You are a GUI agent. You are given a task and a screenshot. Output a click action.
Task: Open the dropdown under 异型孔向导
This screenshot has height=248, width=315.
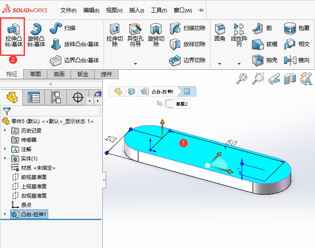135,64
